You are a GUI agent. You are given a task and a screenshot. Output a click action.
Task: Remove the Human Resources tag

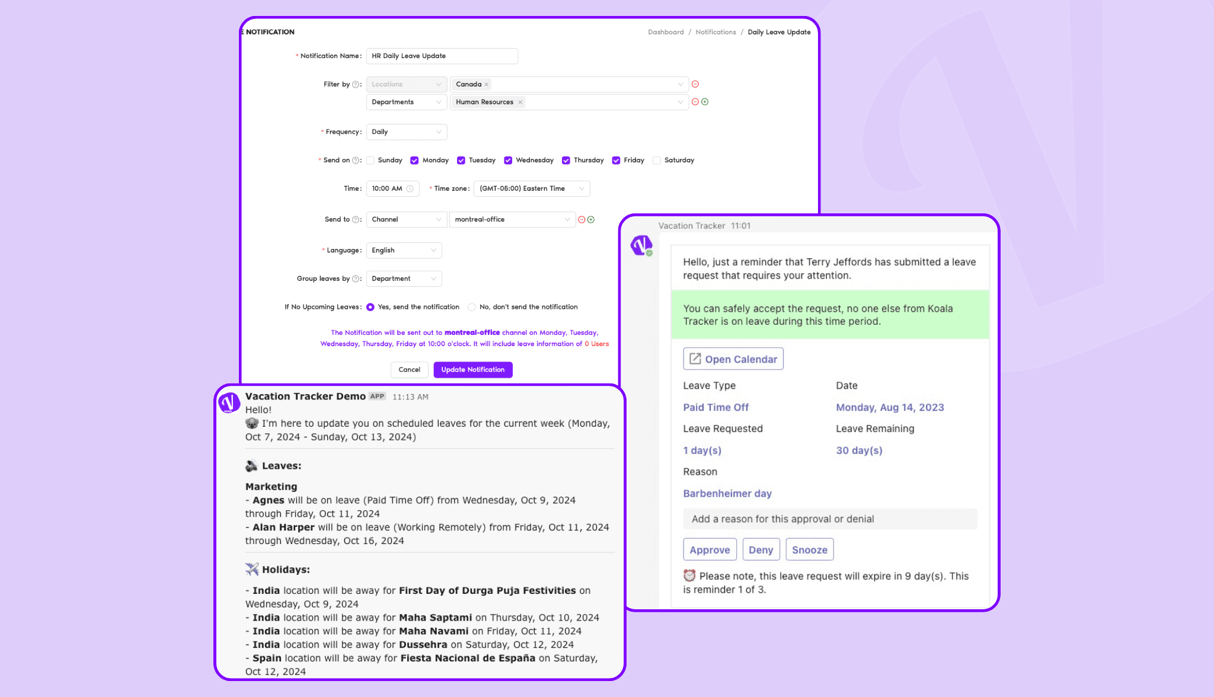(x=520, y=103)
